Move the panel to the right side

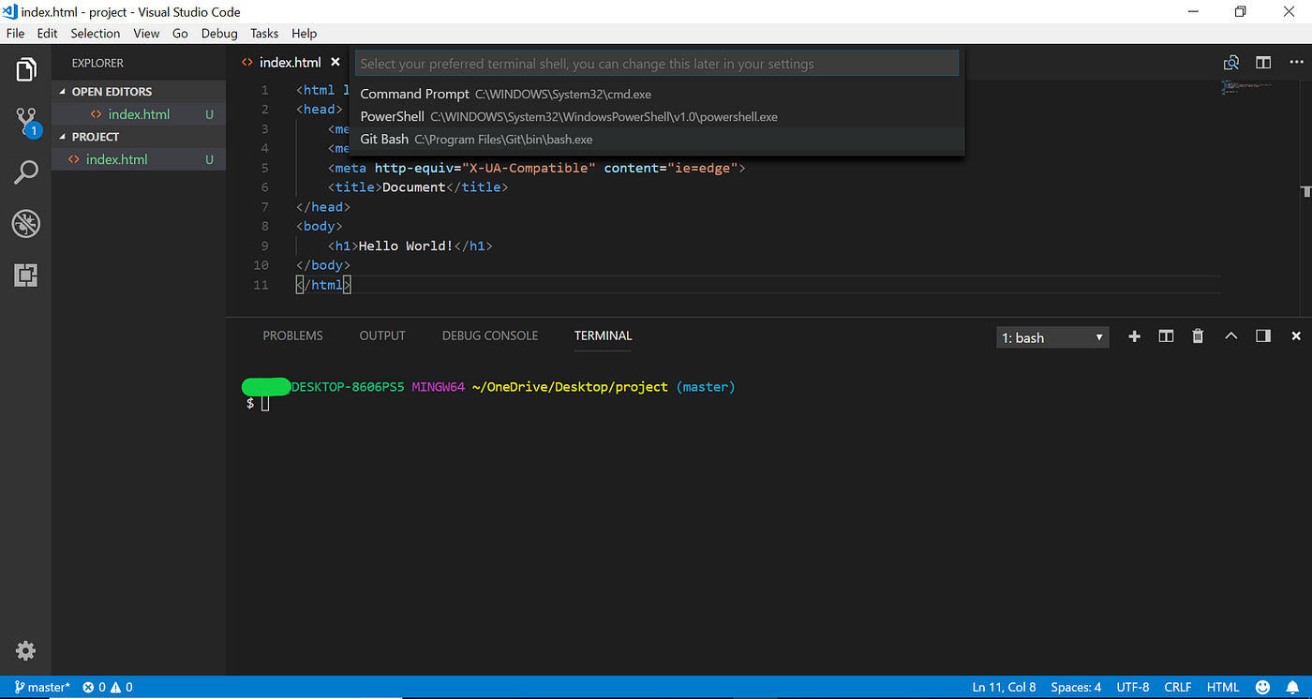[1263, 336]
